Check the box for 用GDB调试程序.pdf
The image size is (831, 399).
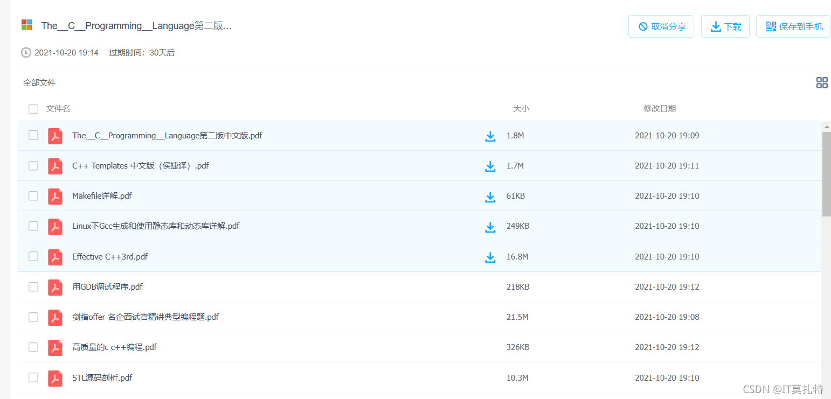coord(33,286)
